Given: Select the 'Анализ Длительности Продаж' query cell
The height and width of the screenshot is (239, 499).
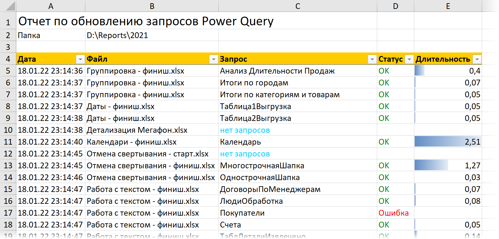Looking at the screenshot, I should [298, 71].
